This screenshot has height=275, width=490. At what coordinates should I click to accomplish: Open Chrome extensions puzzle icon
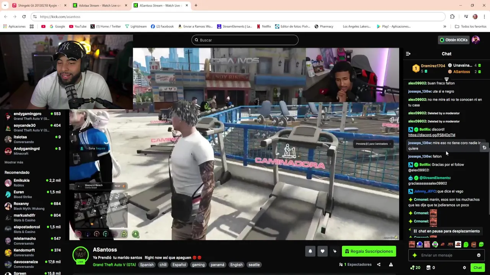(x=452, y=17)
